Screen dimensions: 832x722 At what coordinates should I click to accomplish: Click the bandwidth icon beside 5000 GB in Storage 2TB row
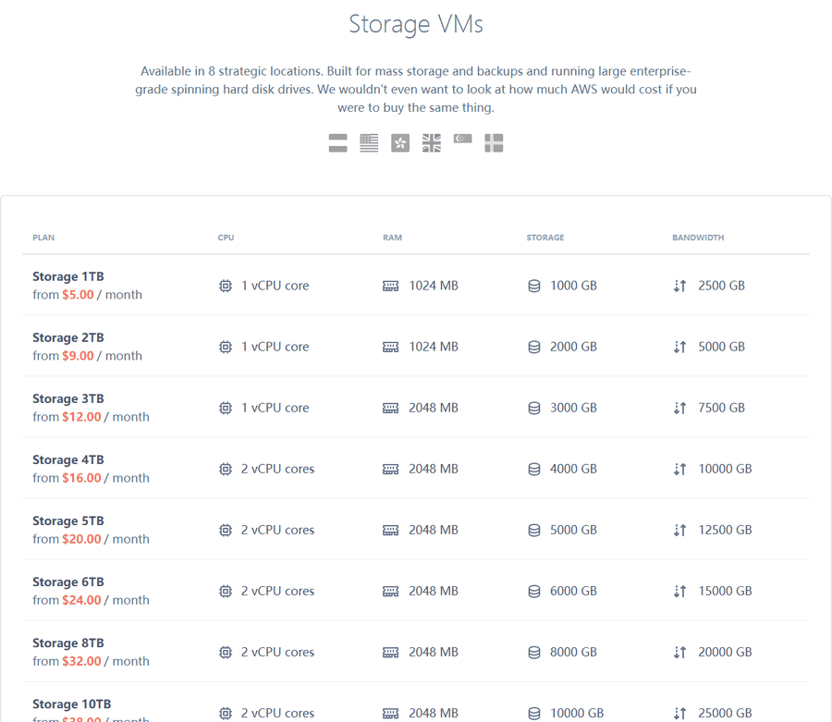point(679,347)
